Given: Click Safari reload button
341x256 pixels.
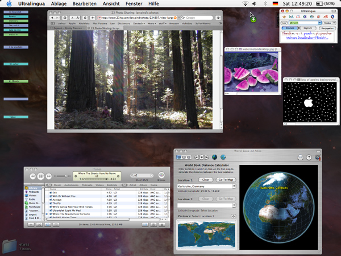Looking at the screenshot, I should click(85, 18).
